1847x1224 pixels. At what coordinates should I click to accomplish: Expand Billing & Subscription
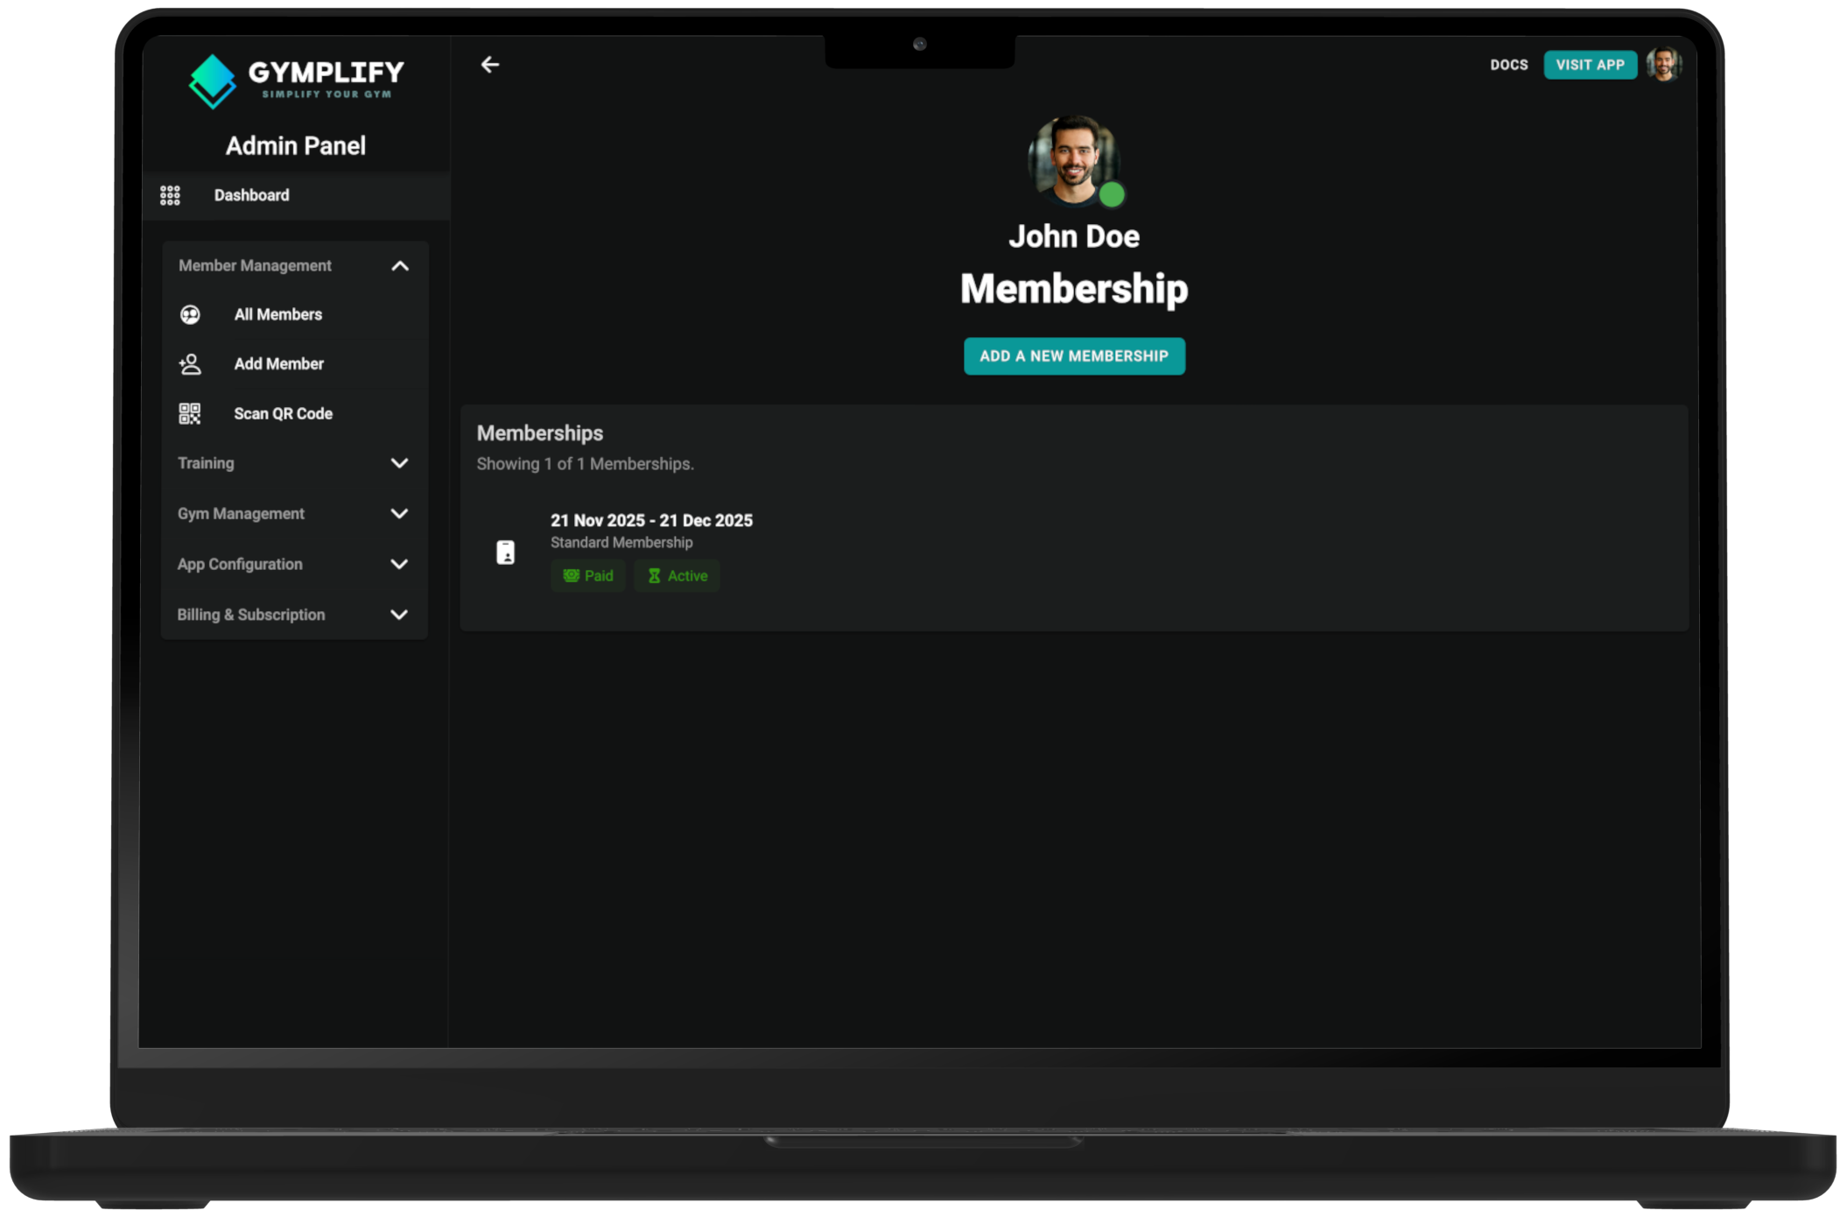click(402, 614)
